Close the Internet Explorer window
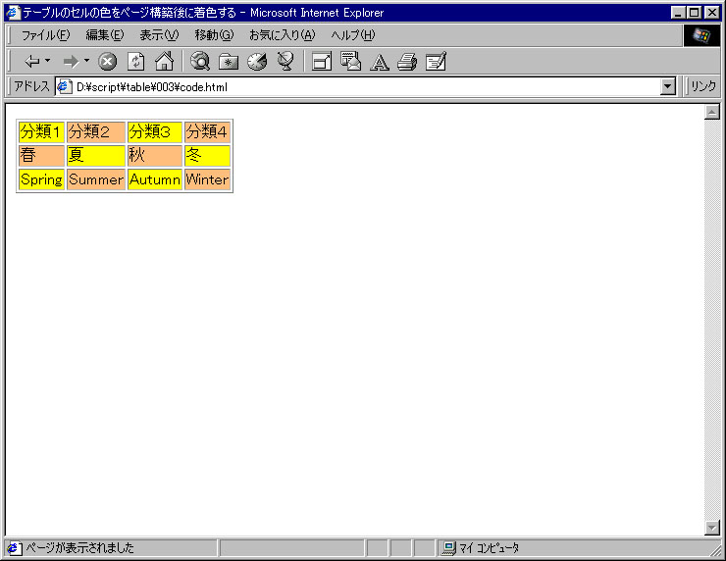The width and height of the screenshot is (726, 561). pos(712,13)
